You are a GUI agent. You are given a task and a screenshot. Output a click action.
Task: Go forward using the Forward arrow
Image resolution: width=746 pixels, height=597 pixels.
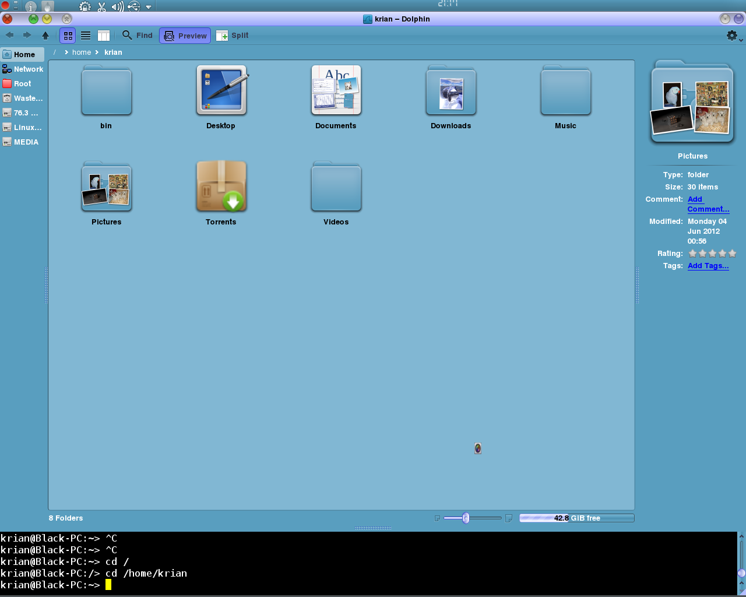coord(27,35)
